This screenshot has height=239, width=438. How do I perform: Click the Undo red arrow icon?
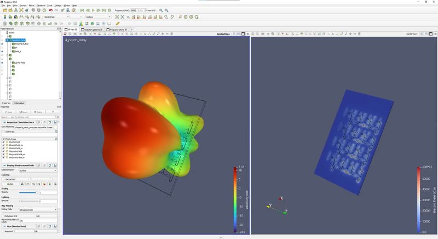(x=50, y=10)
